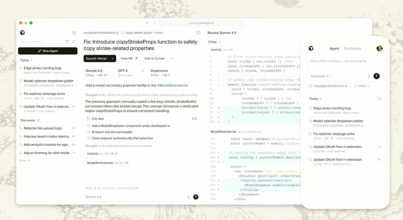Select the Sonnet 4.5 model result tab
403x220 pixels.
99,73
